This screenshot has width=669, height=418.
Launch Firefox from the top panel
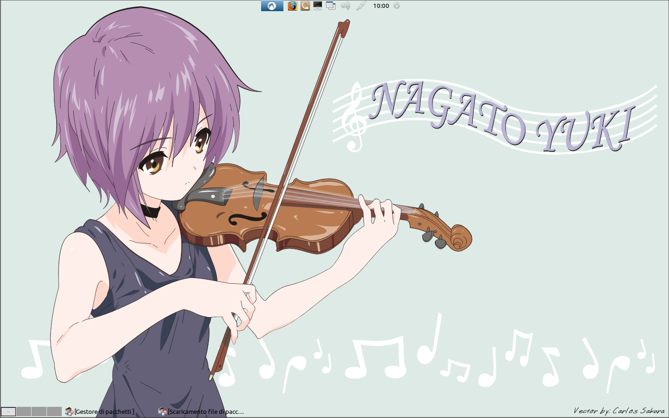[x=292, y=6]
